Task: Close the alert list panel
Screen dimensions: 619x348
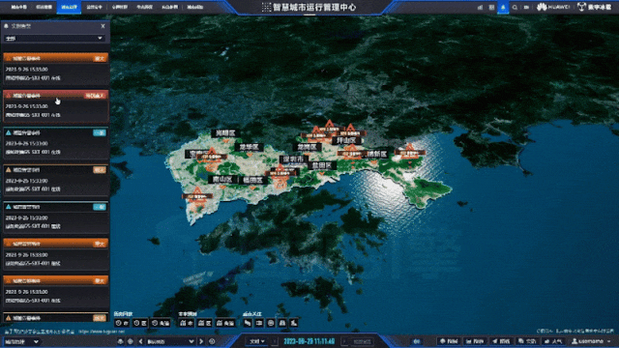Action: [103, 26]
